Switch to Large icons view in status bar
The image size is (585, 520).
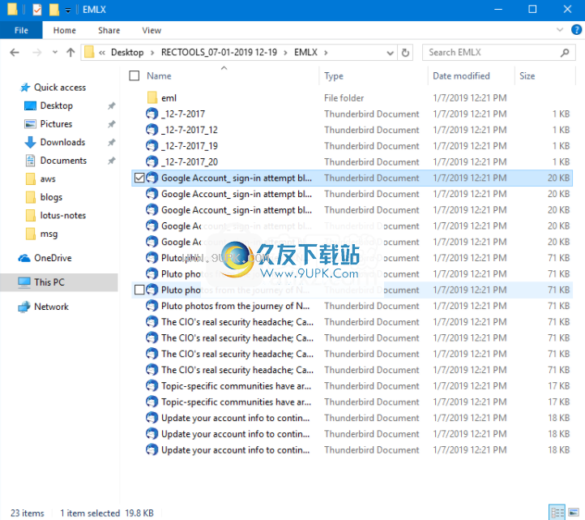pos(574,512)
